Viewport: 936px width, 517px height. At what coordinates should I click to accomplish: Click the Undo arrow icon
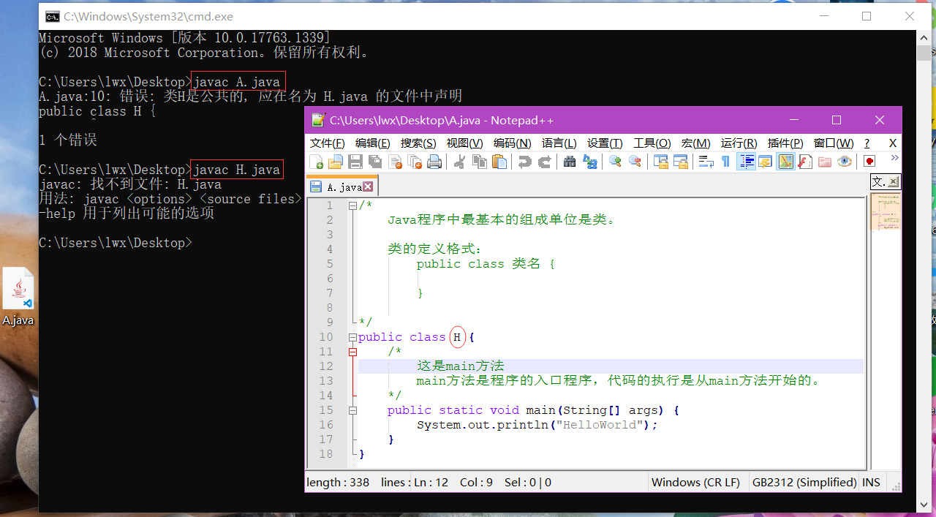tap(525, 162)
